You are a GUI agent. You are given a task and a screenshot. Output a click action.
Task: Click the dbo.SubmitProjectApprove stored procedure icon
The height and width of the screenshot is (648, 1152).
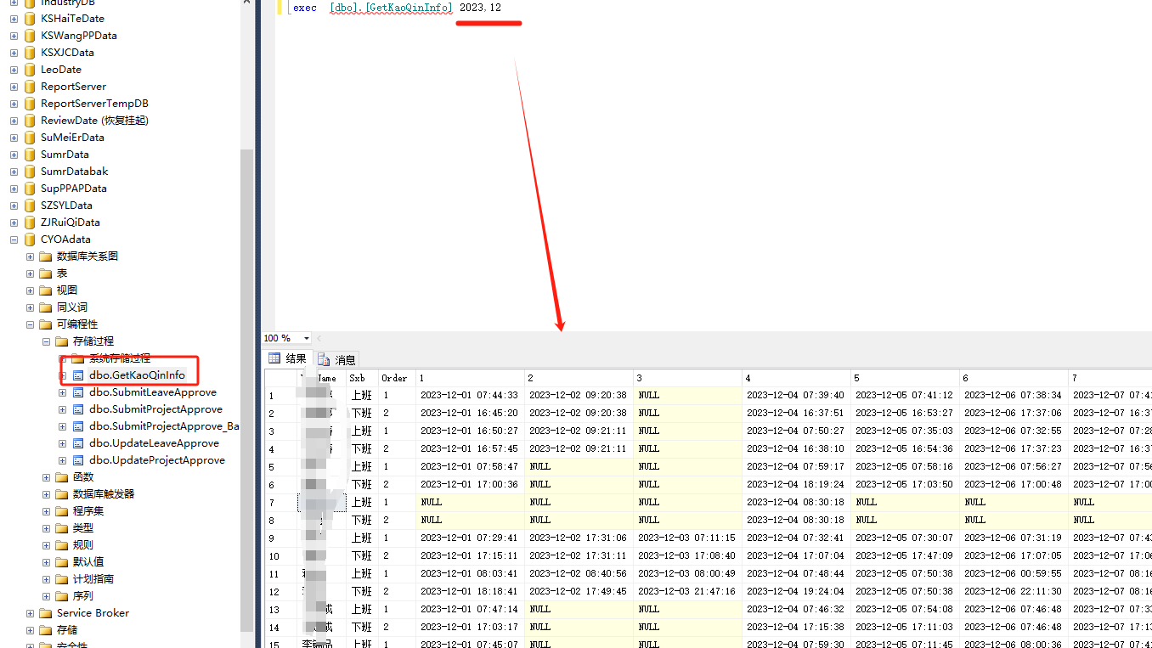pos(78,409)
